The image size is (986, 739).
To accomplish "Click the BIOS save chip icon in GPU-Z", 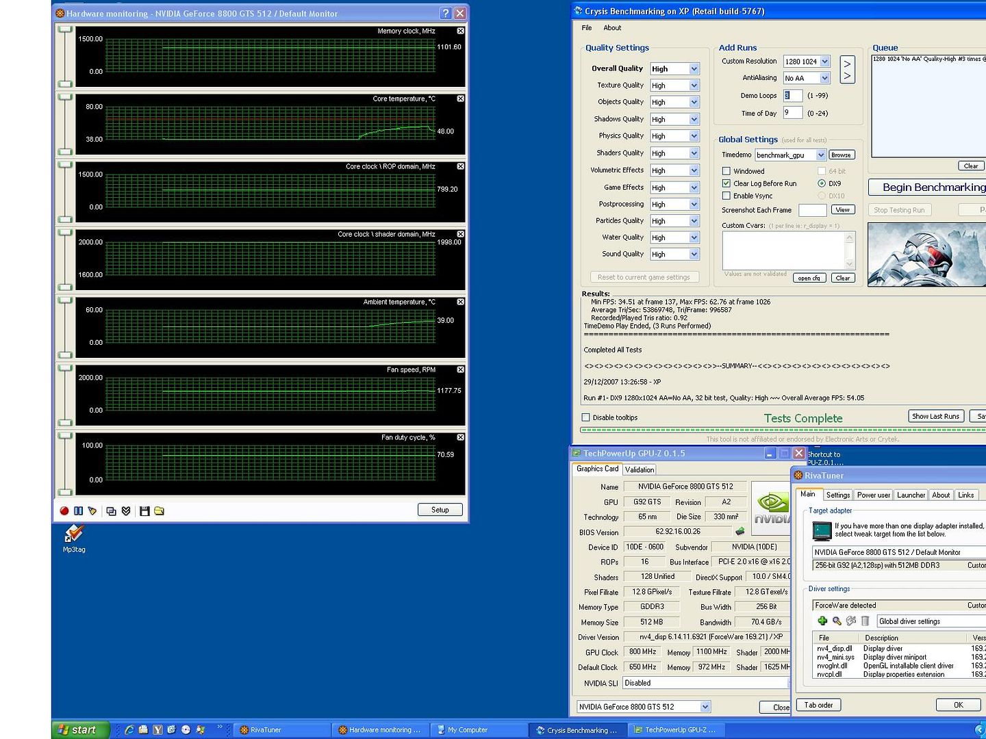I will [739, 531].
